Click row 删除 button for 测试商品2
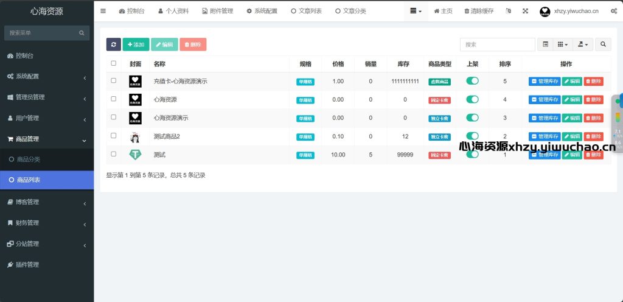The width and height of the screenshot is (623, 302). click(593, 136)
